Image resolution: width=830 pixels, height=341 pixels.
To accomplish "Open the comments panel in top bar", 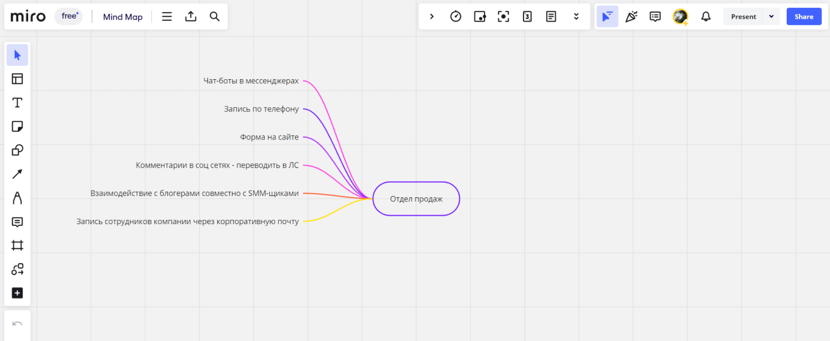I will pyautogui.click(x=655, y=16).
